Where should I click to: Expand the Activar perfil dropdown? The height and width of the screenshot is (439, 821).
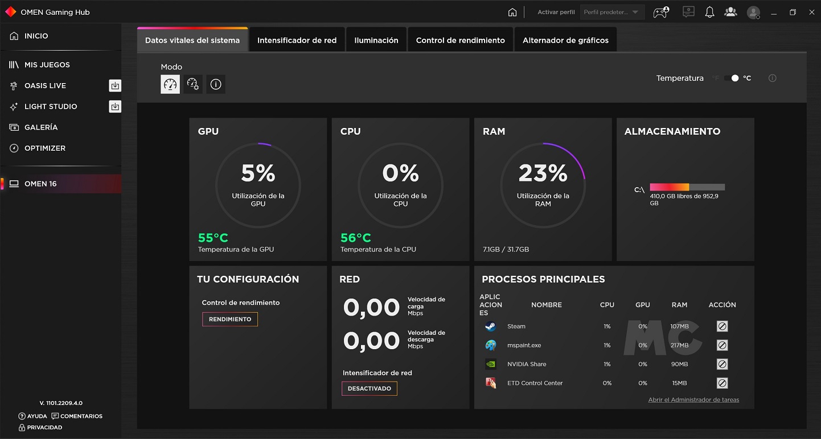point(612,12)
